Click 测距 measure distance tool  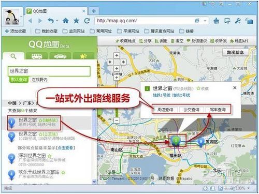coord(161,41)
